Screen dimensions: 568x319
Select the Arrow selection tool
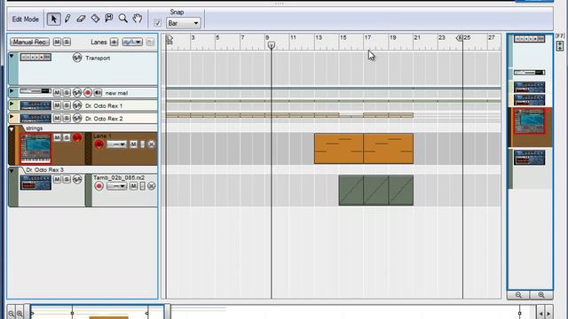(x=53, y=19)
